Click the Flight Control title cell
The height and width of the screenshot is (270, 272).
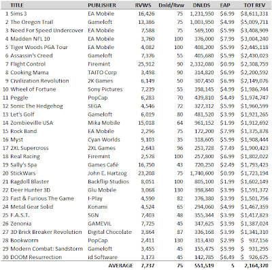click(28, 64)
